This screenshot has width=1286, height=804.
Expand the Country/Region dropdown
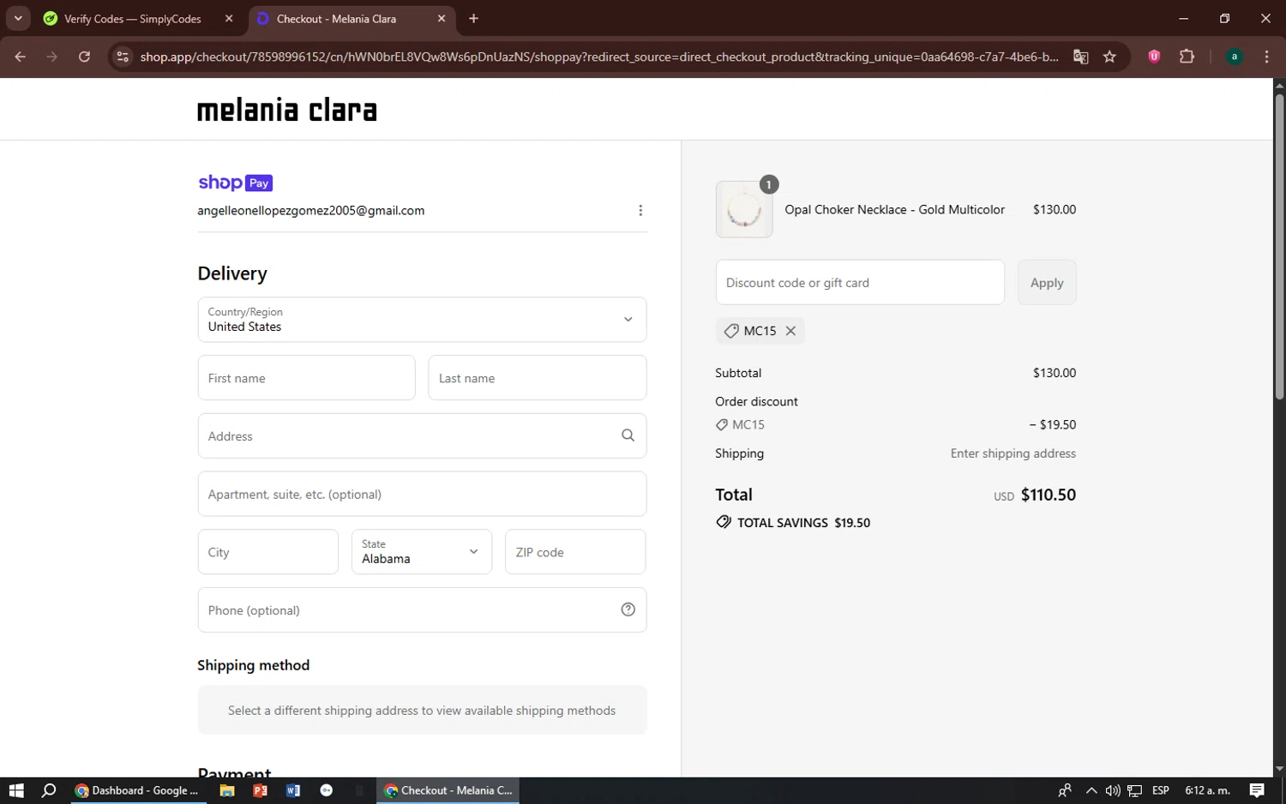tap(422, 320)
